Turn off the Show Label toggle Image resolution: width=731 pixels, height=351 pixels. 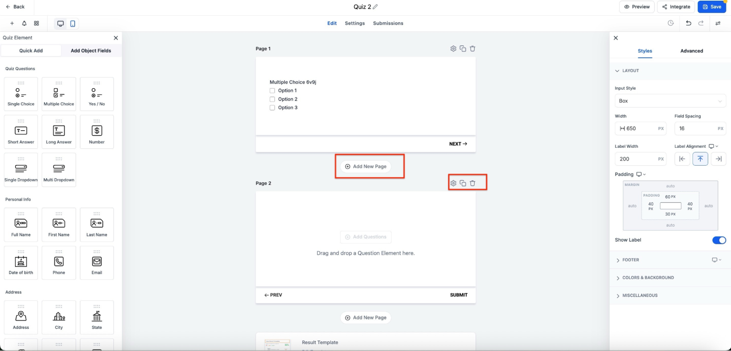point(719,240)
